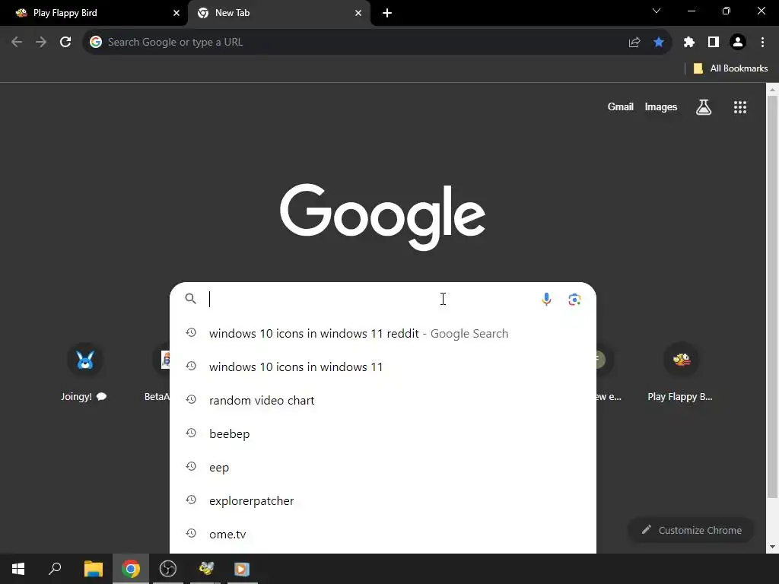Open the Play Flappy Bird shortcut tile

tap(681, 373)
